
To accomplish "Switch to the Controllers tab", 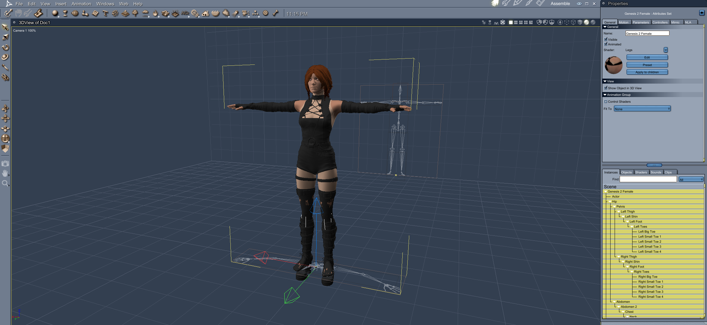I will (660, 22).
